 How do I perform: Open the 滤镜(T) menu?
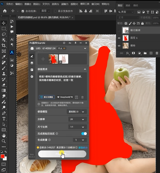point(65,4)
